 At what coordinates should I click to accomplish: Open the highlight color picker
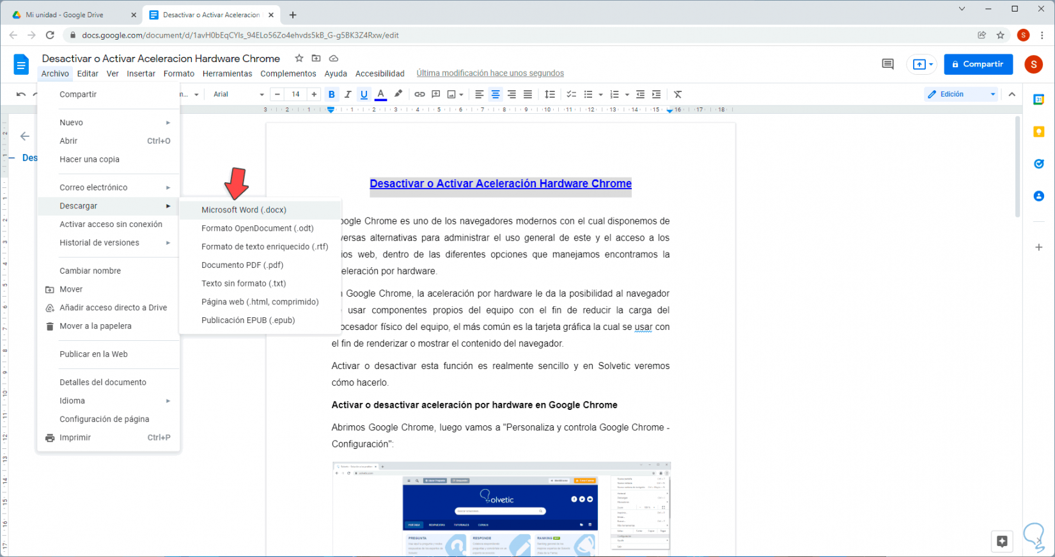click(398, 95)
